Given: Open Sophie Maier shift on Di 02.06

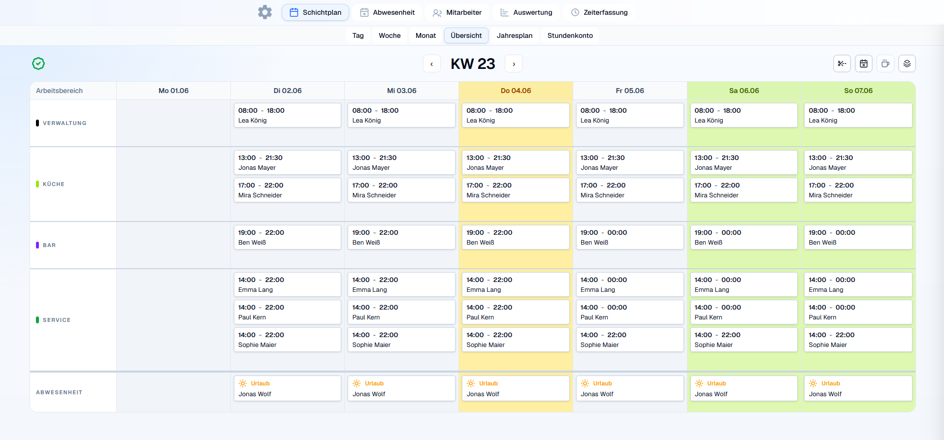Looking at the screenshot, I should [x=288, y=340].
